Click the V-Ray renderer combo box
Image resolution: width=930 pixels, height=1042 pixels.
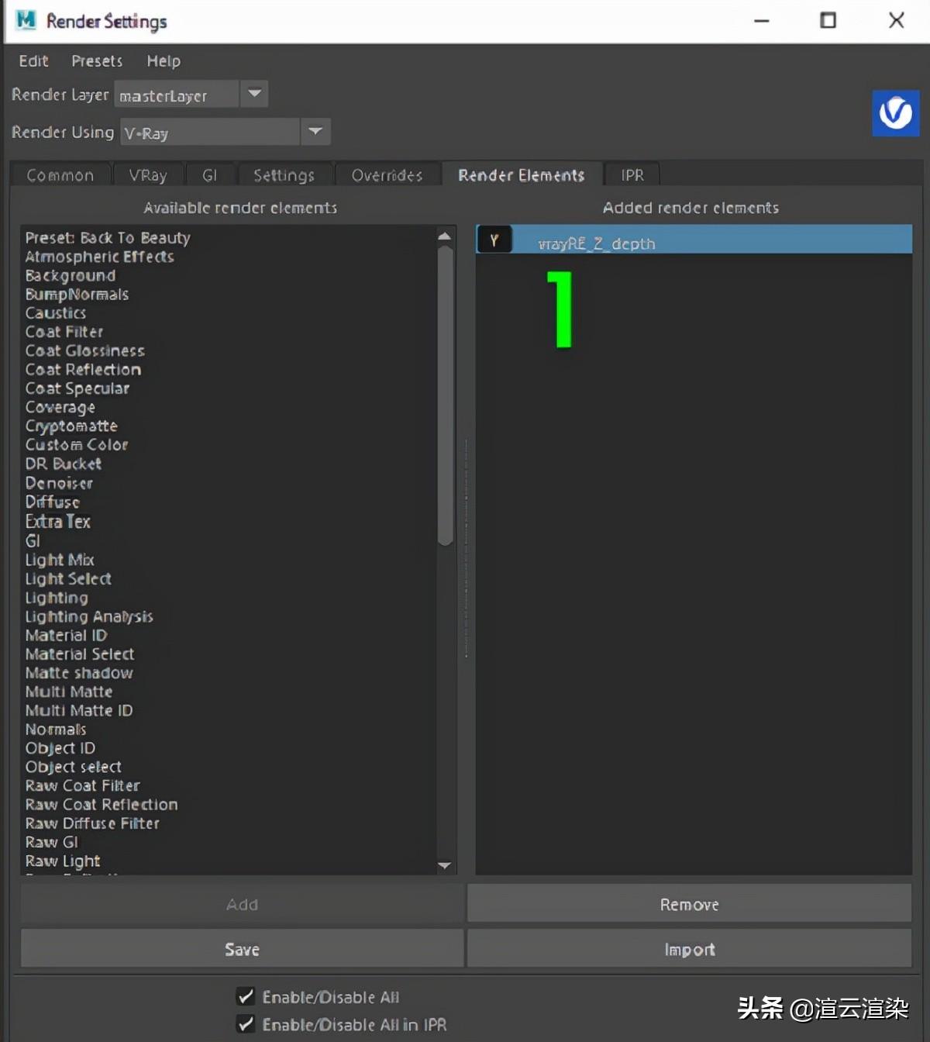click(x=210, y=132)
